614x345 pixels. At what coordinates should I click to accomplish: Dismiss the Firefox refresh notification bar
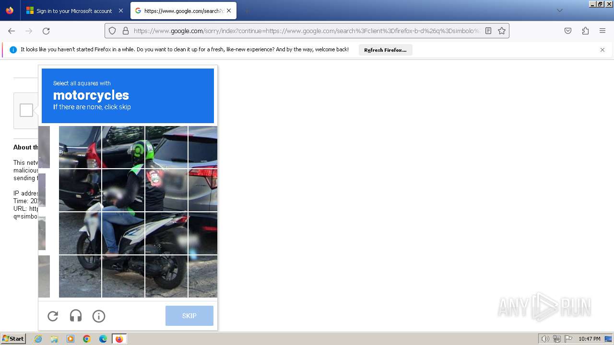tap(602, 50)
